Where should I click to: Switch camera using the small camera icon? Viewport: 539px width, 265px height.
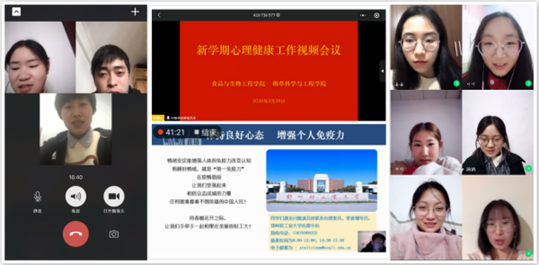pos(114,234)
